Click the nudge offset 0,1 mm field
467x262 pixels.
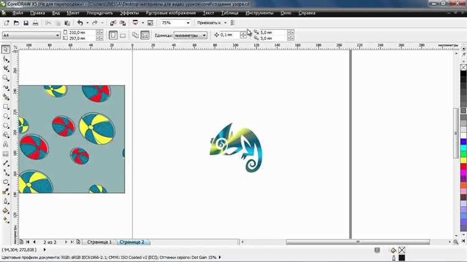click(229, 35)
